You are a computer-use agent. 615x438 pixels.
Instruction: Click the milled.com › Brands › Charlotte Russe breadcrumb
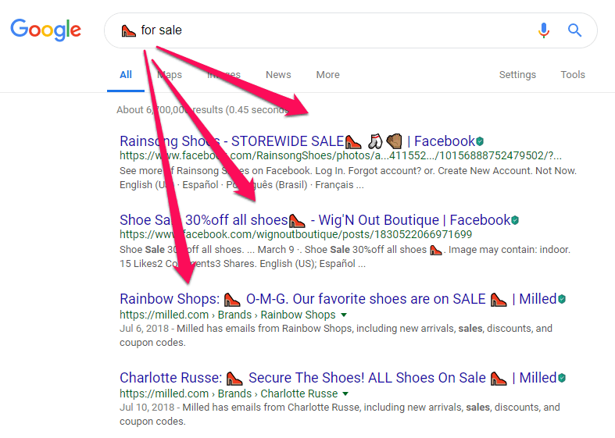coord(229,393)
